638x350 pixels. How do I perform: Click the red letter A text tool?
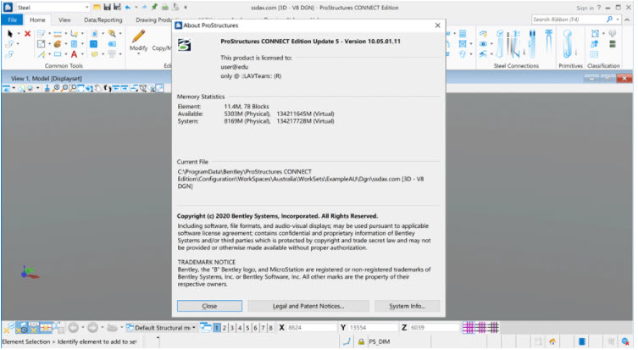tap(74, 54)
